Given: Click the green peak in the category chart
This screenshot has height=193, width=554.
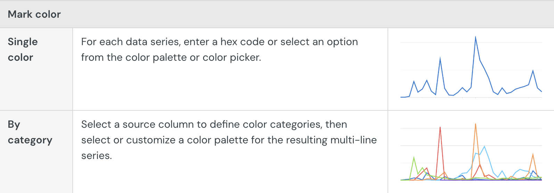Looking at the screenshot, I should click(x=414, y=158).
